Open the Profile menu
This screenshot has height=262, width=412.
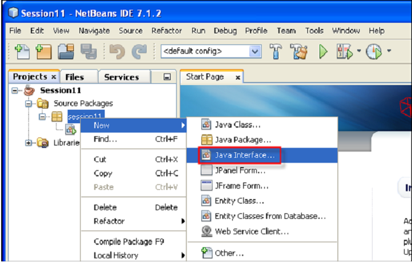pos(256,30)
